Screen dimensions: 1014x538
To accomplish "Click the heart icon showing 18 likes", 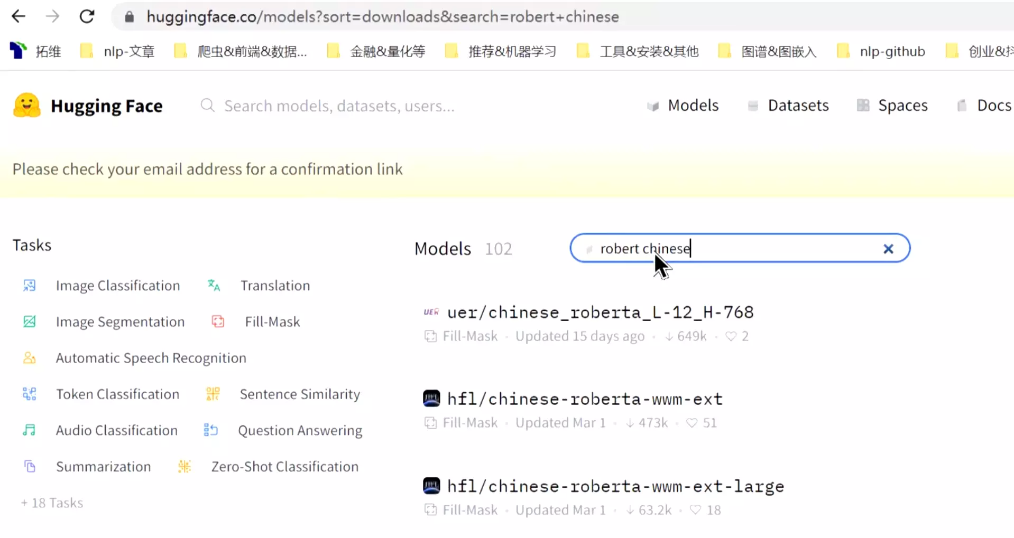I will point(695,510).
